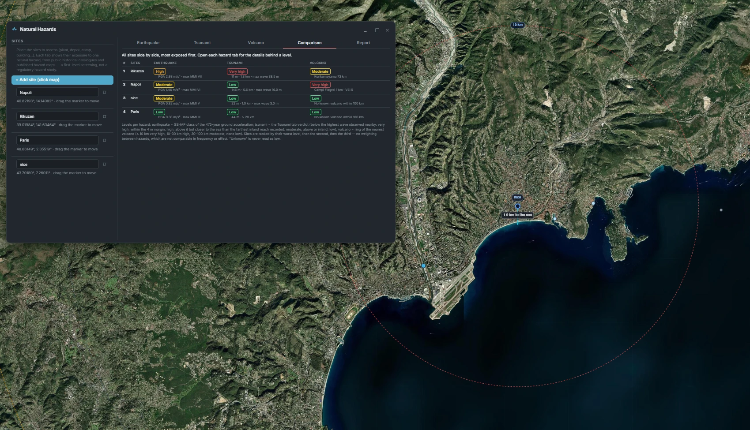Click the Add site (click map) button
The height and width of the screenshot is (430, 750).
point(62,80)
